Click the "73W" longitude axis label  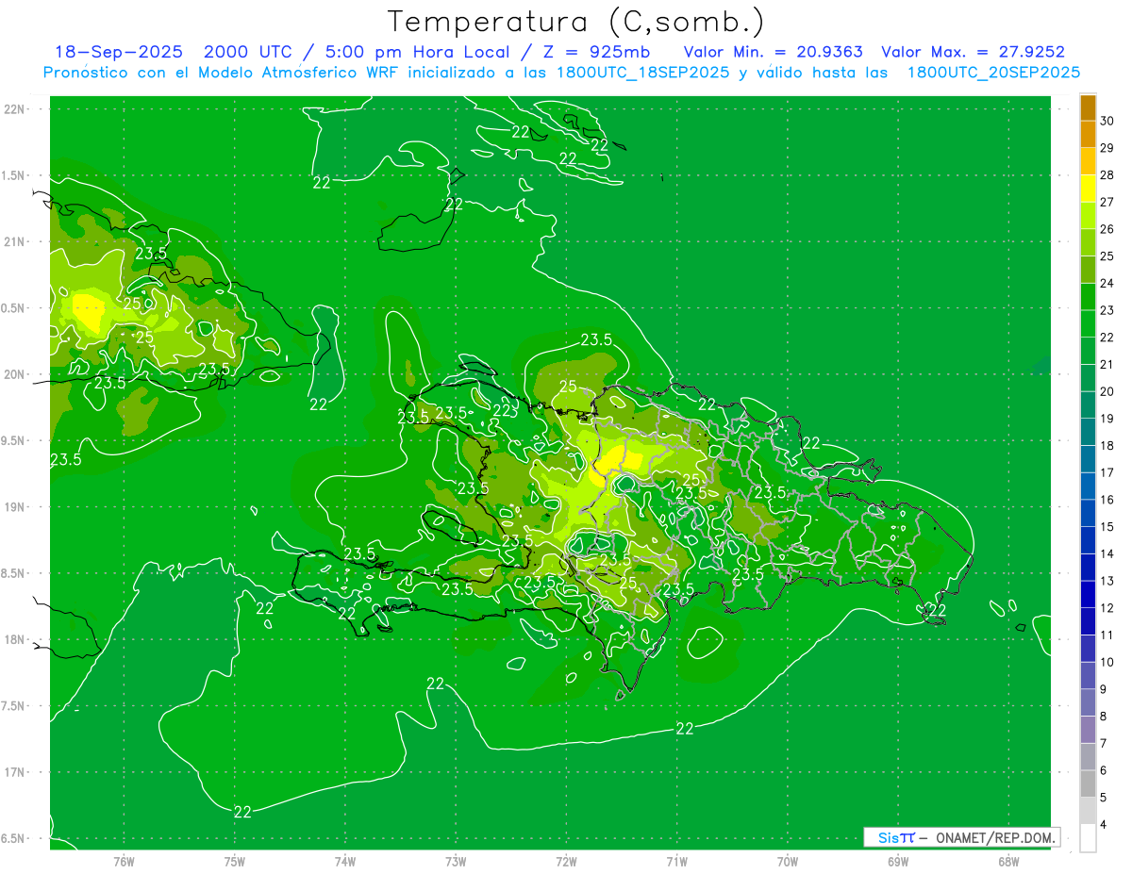456,861
